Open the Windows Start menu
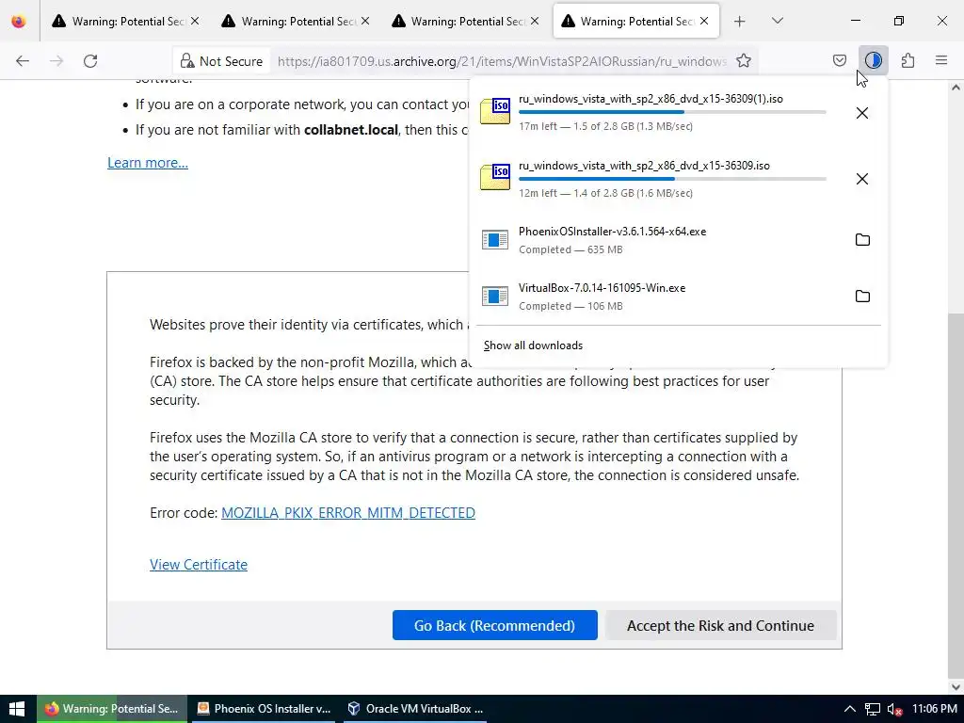The height and width of the screenshot is (723, 964). [18, 708]
